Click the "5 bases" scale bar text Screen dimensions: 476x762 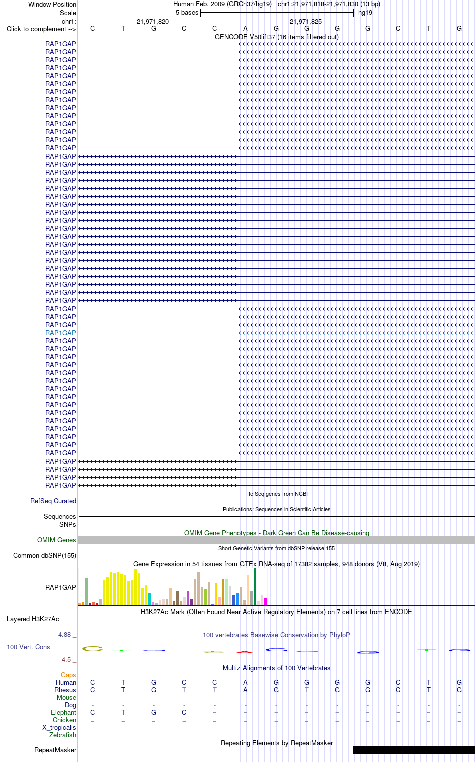[x=187, y=13]
